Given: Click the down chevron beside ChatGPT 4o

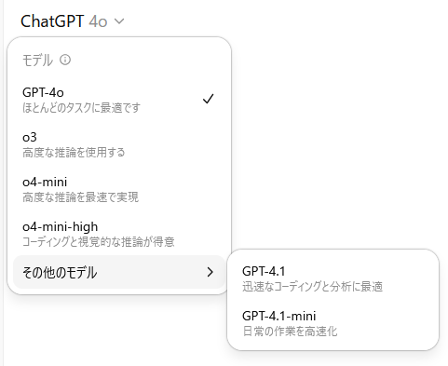Looking at the screenshot, I should (x=119, y=21).
